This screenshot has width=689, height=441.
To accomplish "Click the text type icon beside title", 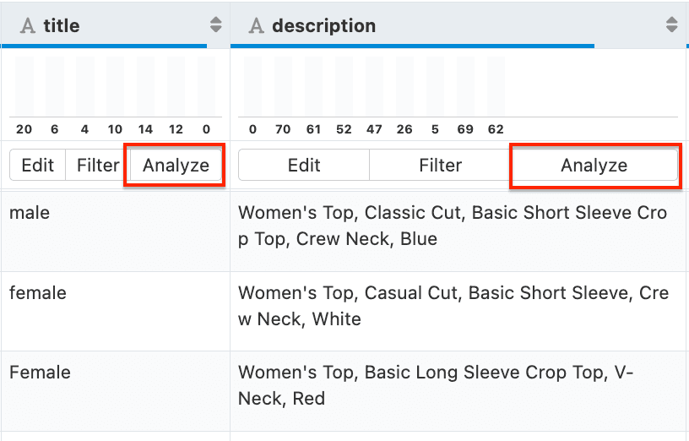I will [x=28, y=26].
